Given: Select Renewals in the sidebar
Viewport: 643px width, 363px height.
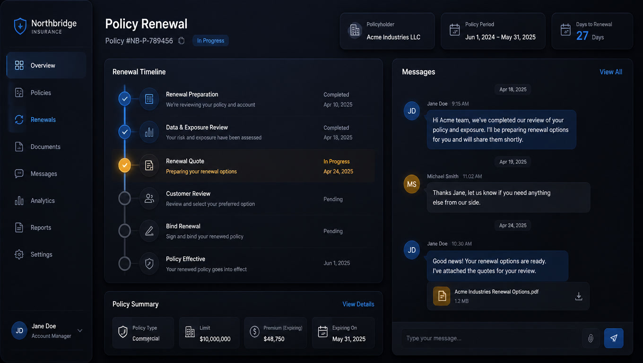Looking at the screenshot, I should coord(46,120).
